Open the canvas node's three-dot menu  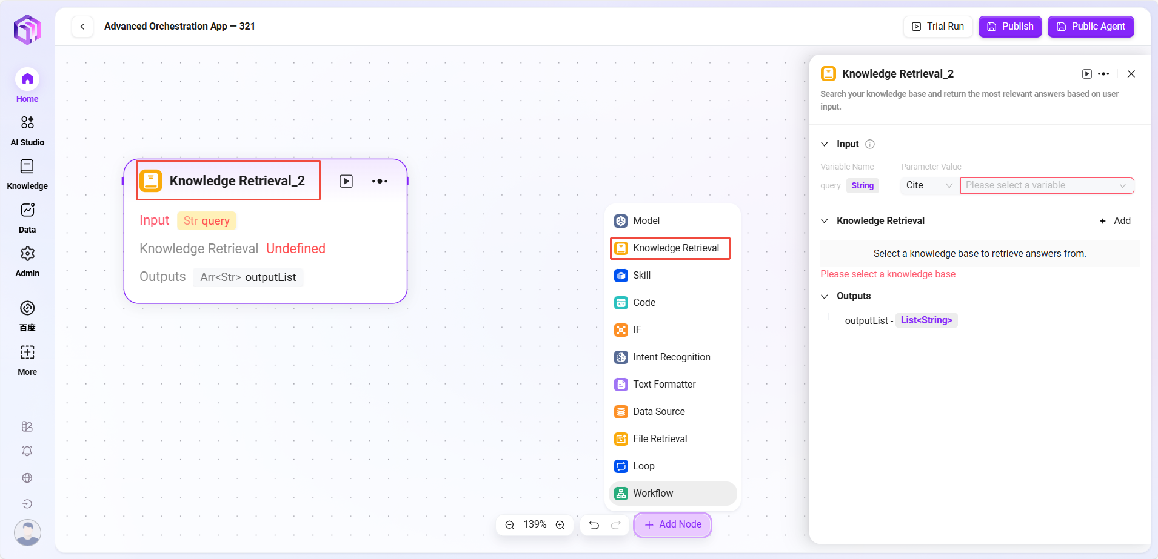point(380,181)
